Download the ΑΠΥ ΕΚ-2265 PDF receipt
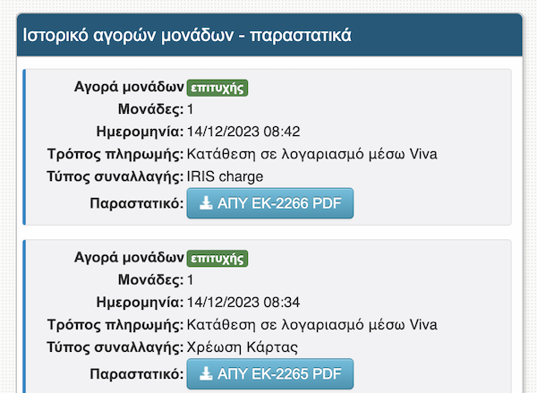The width and height of the screenshot is (537, 393). (x=270, y=373)
